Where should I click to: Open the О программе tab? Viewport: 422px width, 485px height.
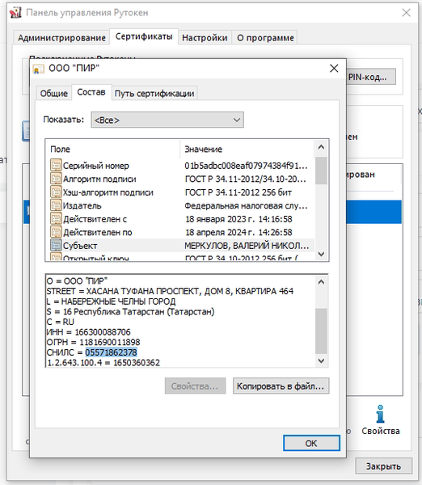point(265,38)
